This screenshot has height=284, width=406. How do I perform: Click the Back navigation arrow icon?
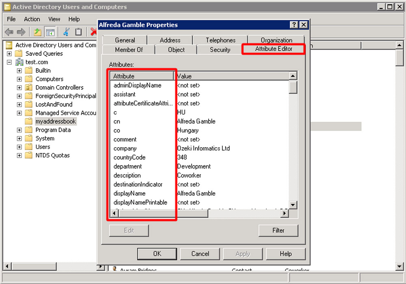[x=9, y=32]
